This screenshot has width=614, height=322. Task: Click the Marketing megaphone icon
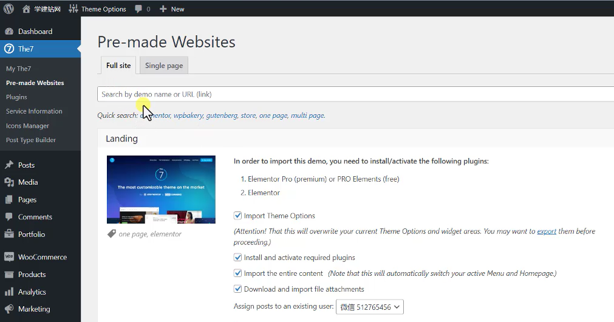tap(9, 309)
